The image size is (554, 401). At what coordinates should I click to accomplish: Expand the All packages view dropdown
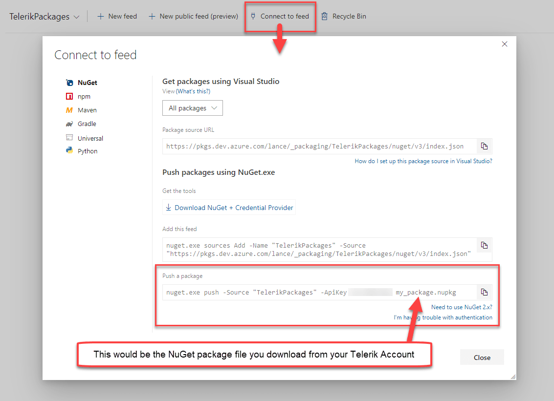(193, 108)
